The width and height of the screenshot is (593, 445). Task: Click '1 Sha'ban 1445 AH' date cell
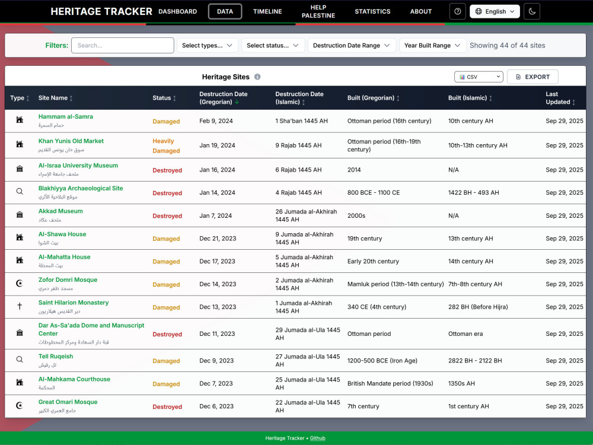pos(301,121)
